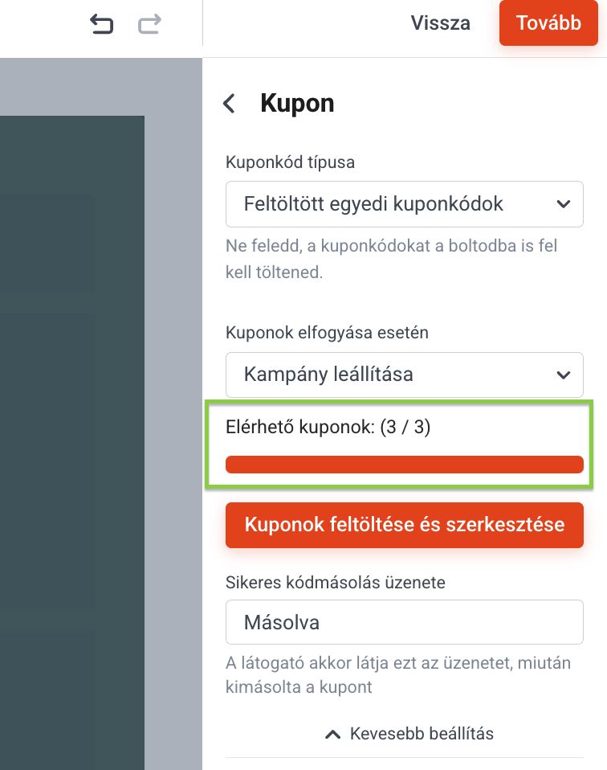The image size is (607, 770).
Task: Click Kuponok feltöltése és szerkesztése button
Action: (405, 525)
